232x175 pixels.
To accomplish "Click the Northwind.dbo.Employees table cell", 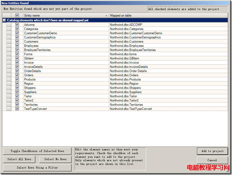I will tap(168, 46).
